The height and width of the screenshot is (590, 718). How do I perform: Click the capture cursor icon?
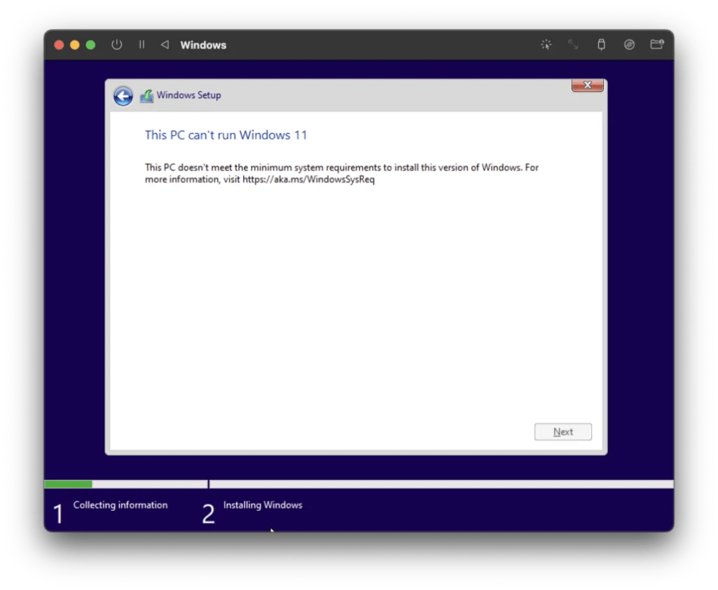(x=546, y=44)
